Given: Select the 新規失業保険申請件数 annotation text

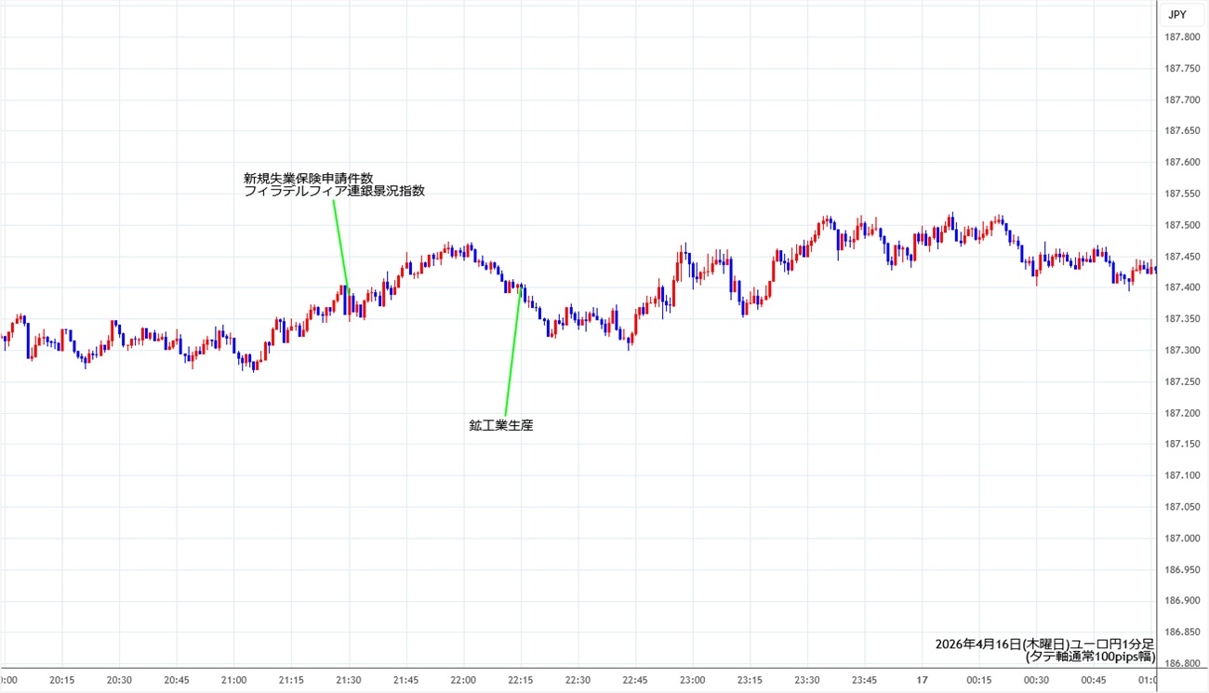Looking at the screenshot, I should point(308,178).
